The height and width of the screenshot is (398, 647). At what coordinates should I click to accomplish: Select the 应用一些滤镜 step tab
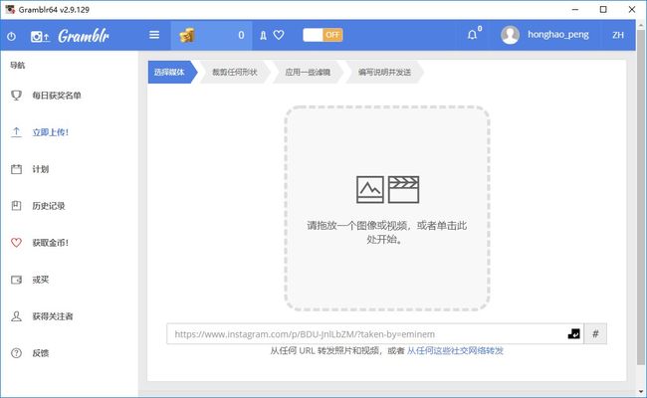coord(308,73)
